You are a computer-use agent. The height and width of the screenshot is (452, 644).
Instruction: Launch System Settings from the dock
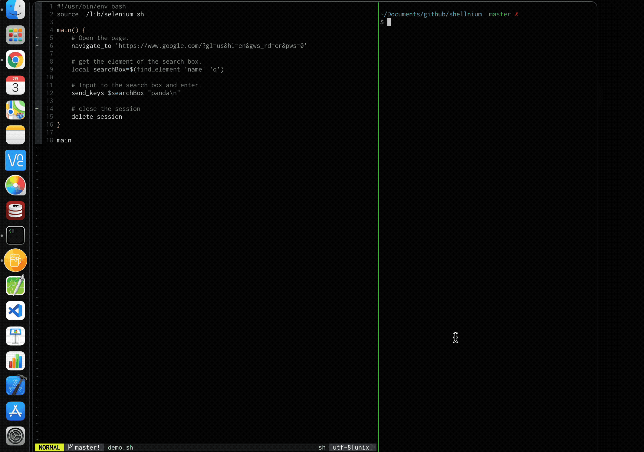[x=15, y=436]
